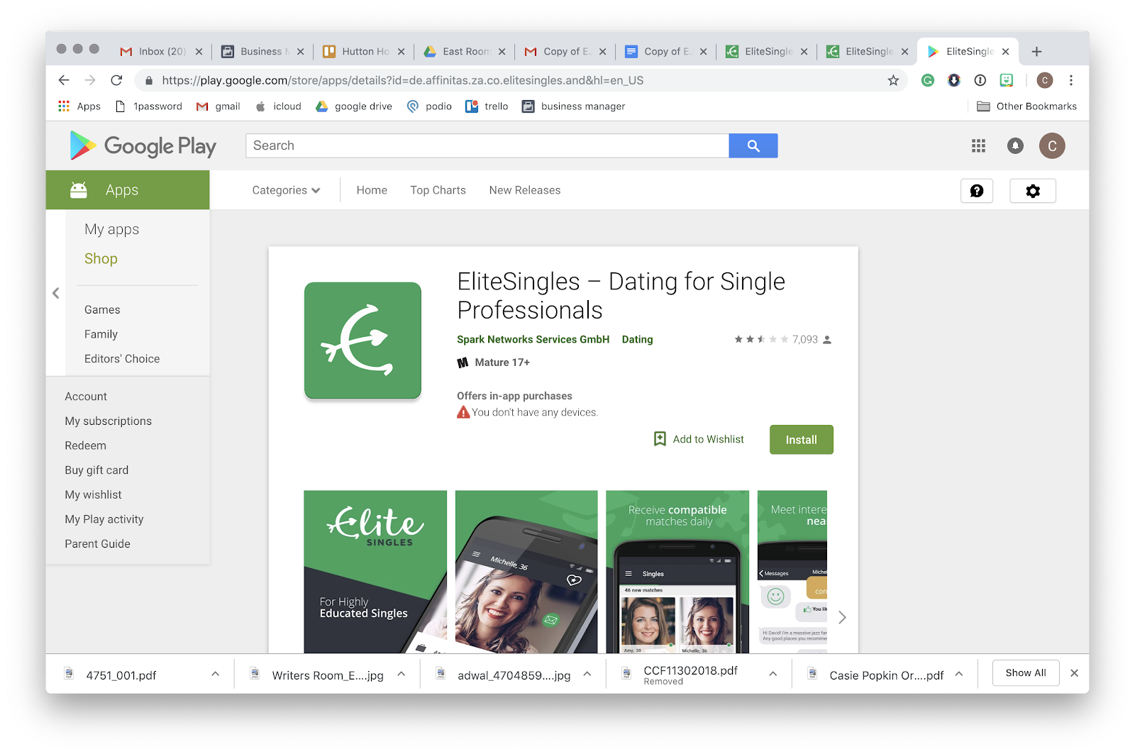The height and width of the screenshot is (754, 1135).
Task: Open Editors' Choice in sidebar
Action: [x=122, y=359]
